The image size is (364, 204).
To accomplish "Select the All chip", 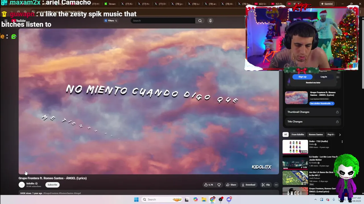I will point(286,135).
